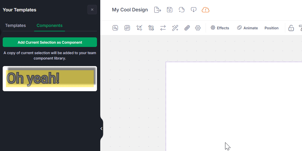Image resolution: width=302 pixels, height=151 pixels.
Task: Save the design with the floppy disk icon
Action: point(170,10)
